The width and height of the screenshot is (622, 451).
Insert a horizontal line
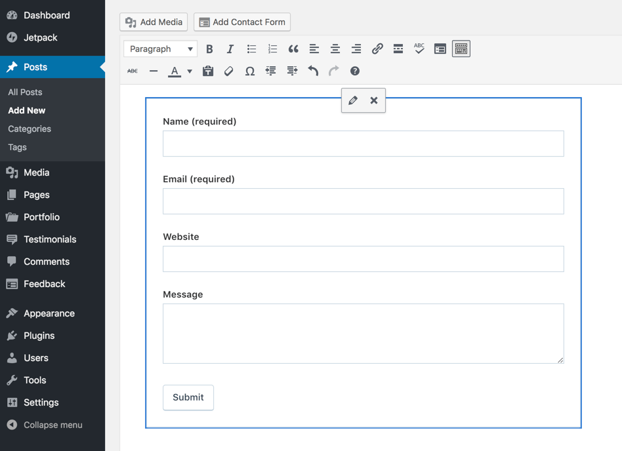[x=154, y=71]
